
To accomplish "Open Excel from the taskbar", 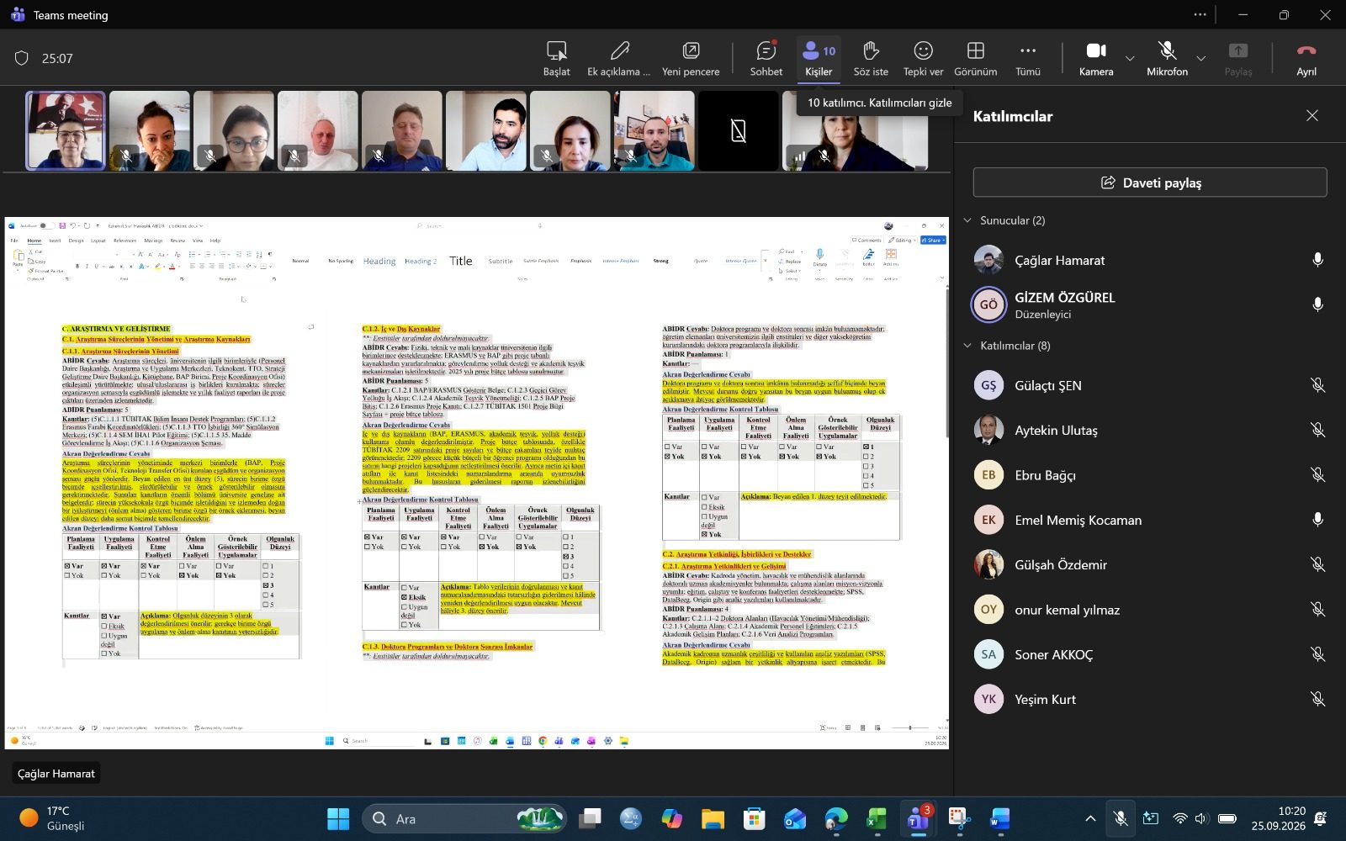I will point(877,818).
